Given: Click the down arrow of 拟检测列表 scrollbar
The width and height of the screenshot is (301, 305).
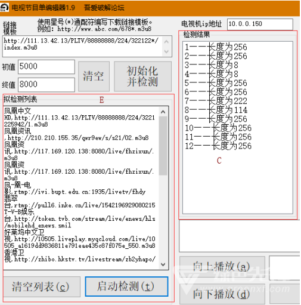Looking at the screenshot, I should tap(163, 264).
